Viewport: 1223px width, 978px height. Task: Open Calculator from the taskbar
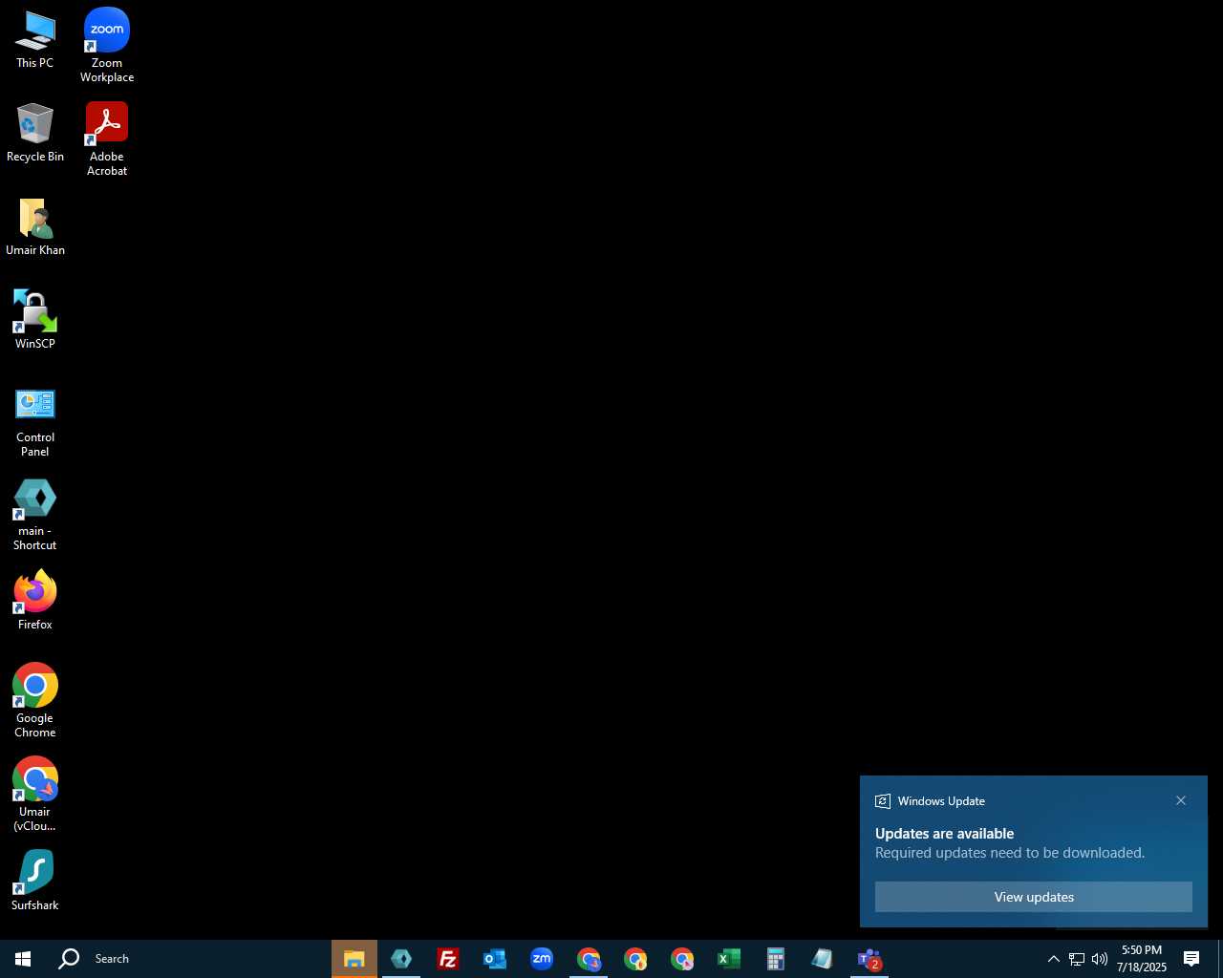click(x=776, y=959)
